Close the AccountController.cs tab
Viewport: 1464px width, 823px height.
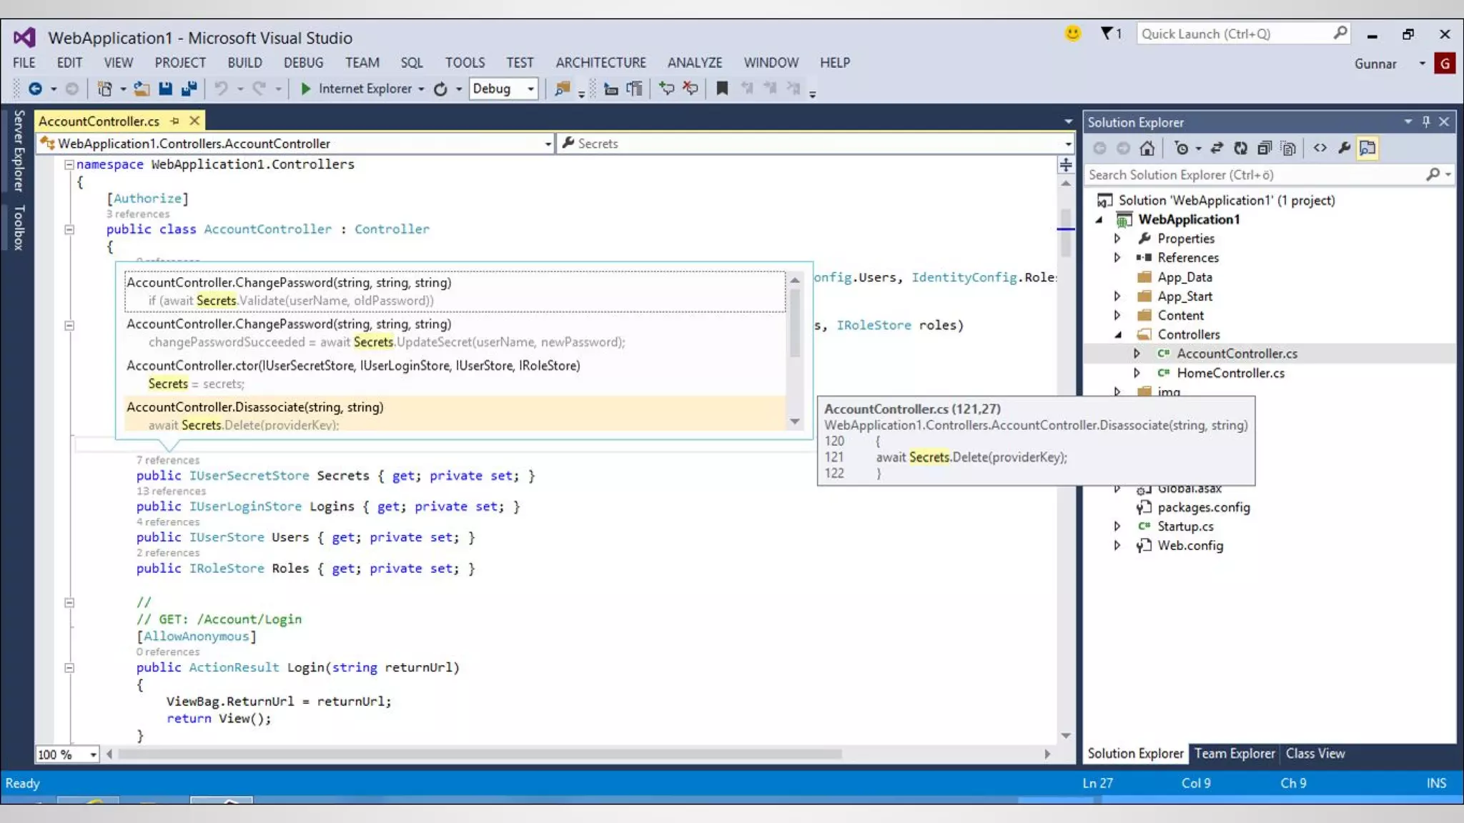(194, 121)
